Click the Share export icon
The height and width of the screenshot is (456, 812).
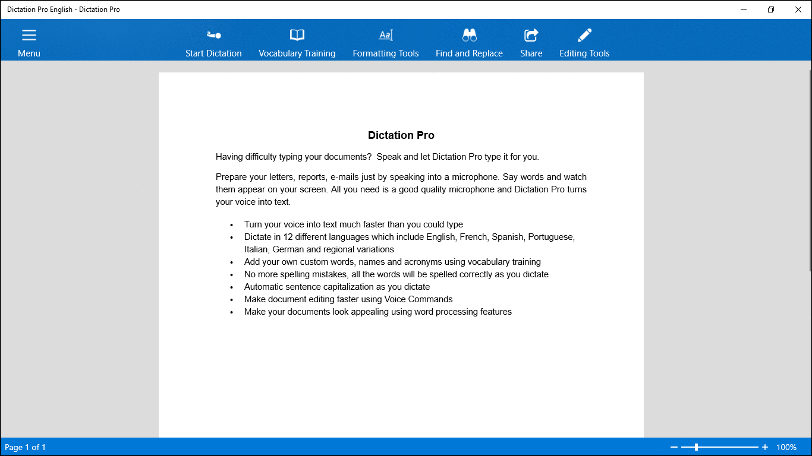coord(530,35)
